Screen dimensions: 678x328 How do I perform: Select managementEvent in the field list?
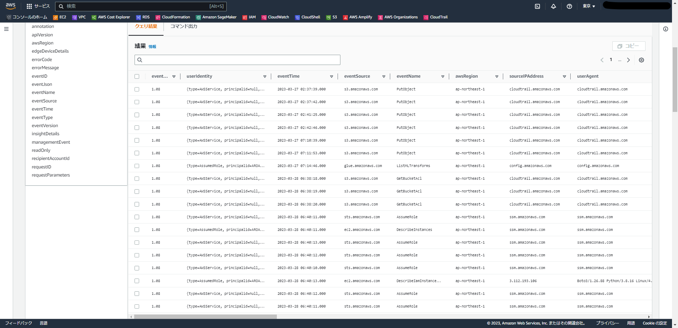(51, 142)
